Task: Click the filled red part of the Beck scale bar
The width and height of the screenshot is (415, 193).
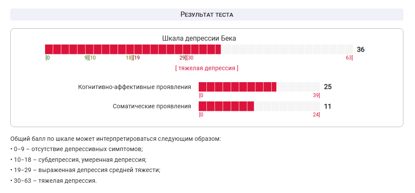Action: pyautogui.click(x=133, y=49)
